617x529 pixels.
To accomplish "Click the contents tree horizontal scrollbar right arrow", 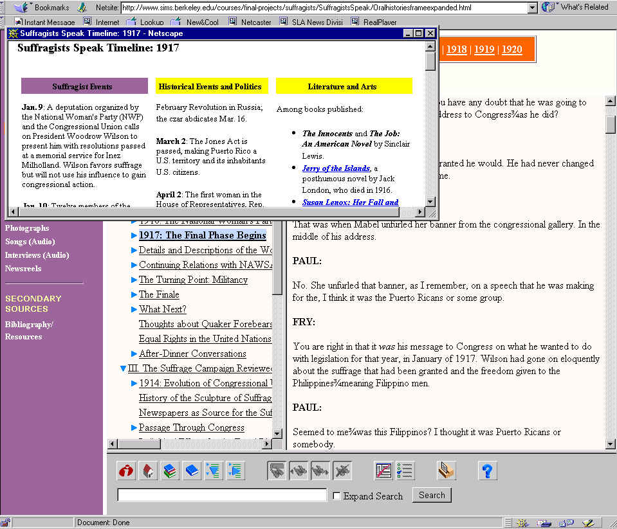I will pyautogui.click(x=267, y=444).
